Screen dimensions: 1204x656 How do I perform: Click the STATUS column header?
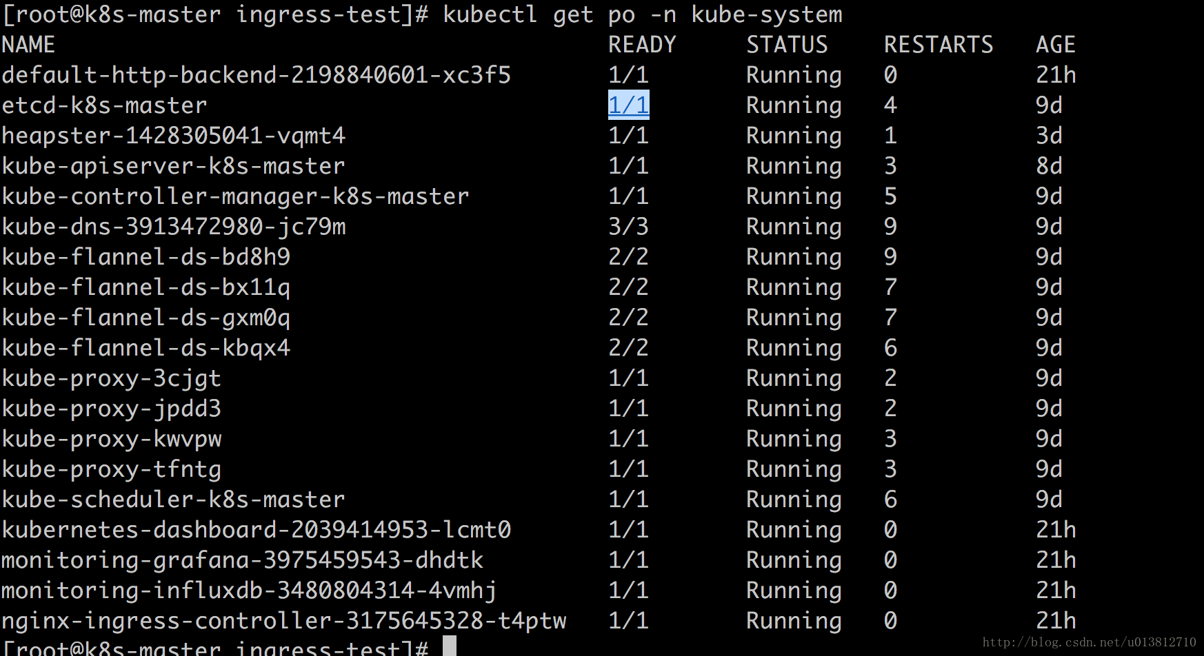point(787,45)
